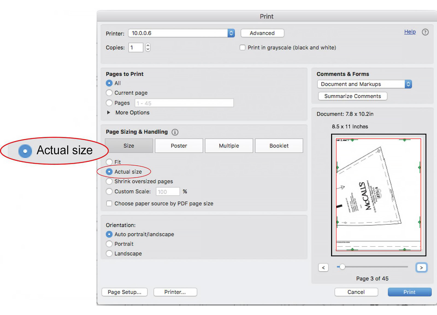Click the Copies stepper arrows
This screenshot has width=437, height=315.
(148, 47)
